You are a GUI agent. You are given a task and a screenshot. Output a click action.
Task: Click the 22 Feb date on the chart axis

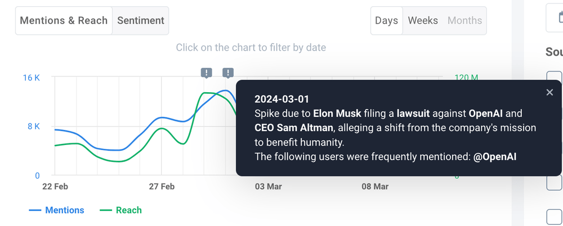(56, 186)
